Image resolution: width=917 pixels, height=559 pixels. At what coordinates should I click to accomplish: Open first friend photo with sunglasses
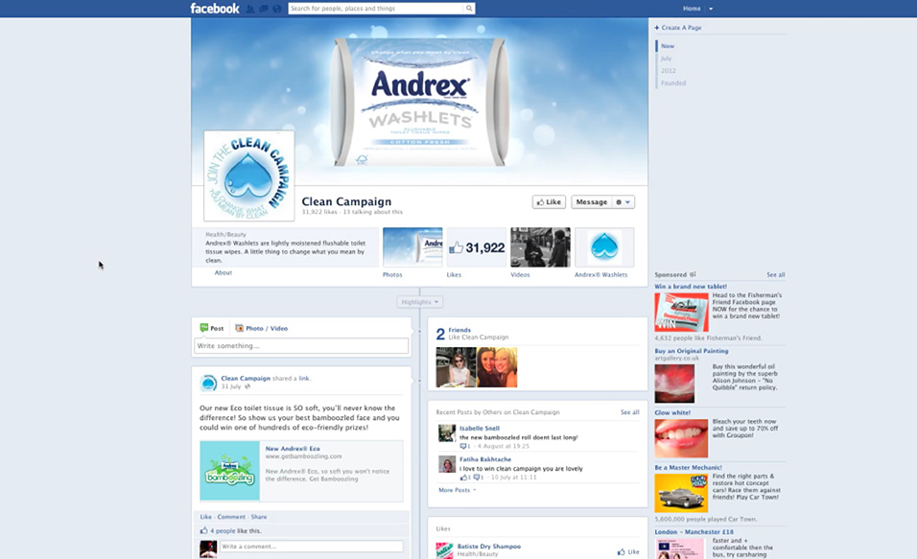pos(457,367)
